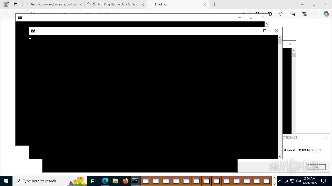Open the Extensions puzzle icon
Viewport: 332px width, 186px height.
point(257,14)
